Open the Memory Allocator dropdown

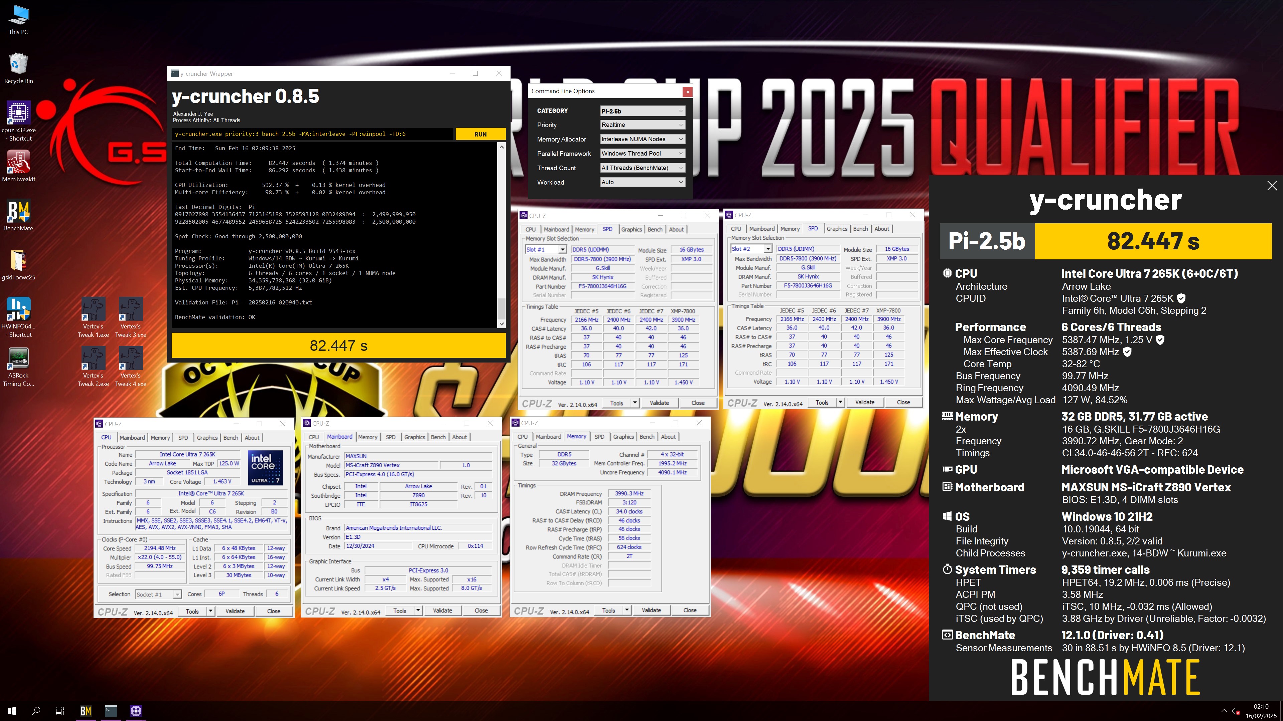(643, 139)
